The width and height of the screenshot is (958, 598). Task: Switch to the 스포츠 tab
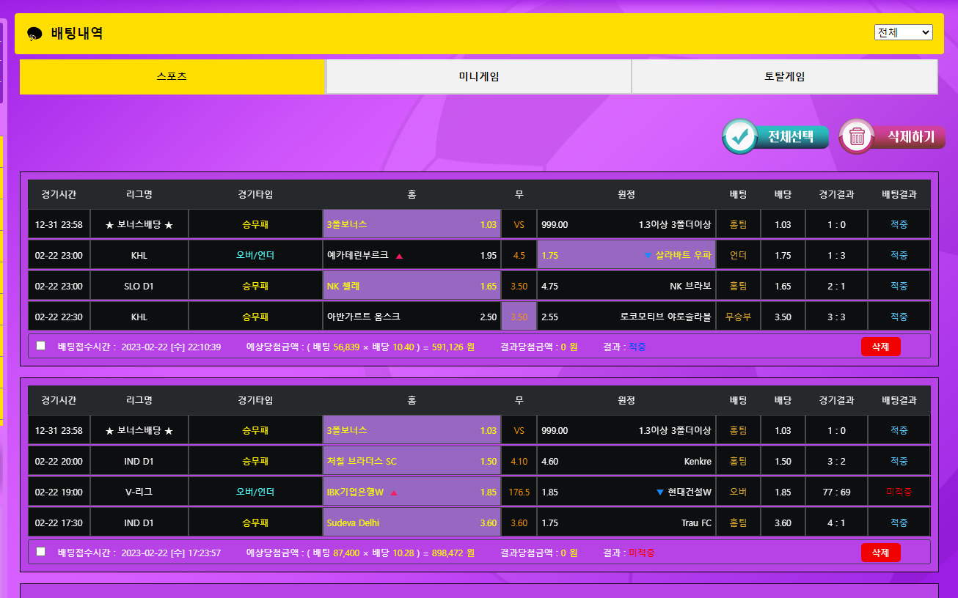[172, 77]
